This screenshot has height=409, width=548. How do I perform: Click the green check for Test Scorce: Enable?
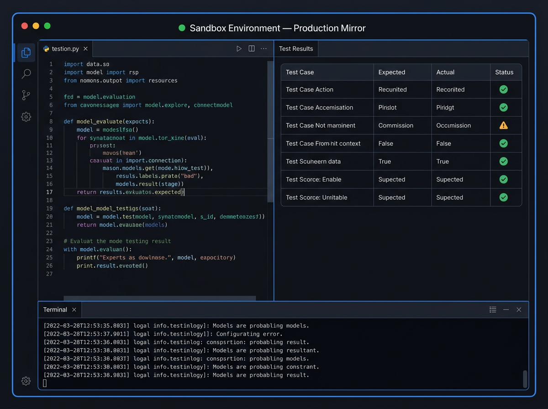click(x=504, y=179)
